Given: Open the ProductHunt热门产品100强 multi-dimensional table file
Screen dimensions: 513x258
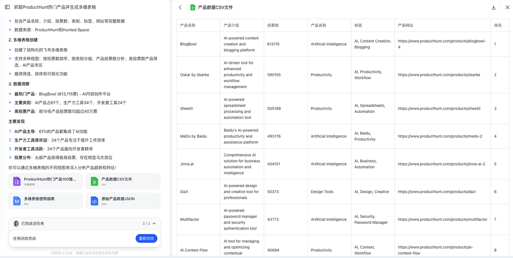Looking at the screenshot, I should [45, 181].
